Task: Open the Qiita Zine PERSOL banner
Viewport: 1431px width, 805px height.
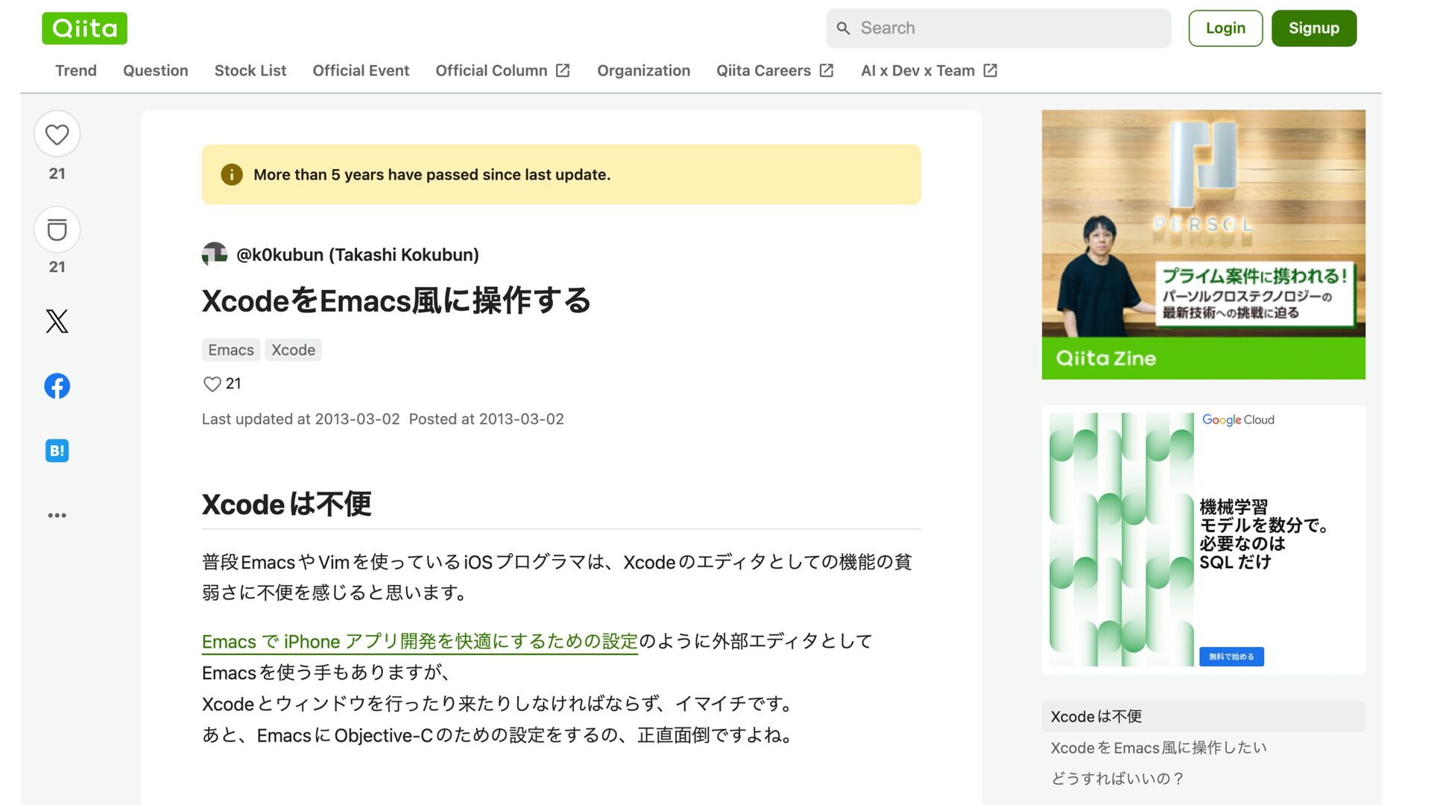Action: pos(1203,244)
